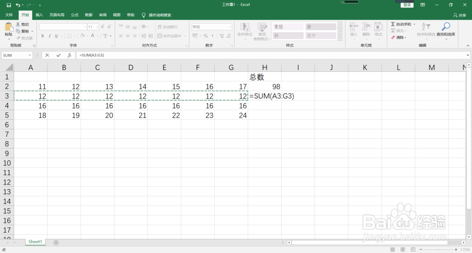Open the Fill (填充) dropdown
This screenshot has height=253, width=472.
click(398, 31)
